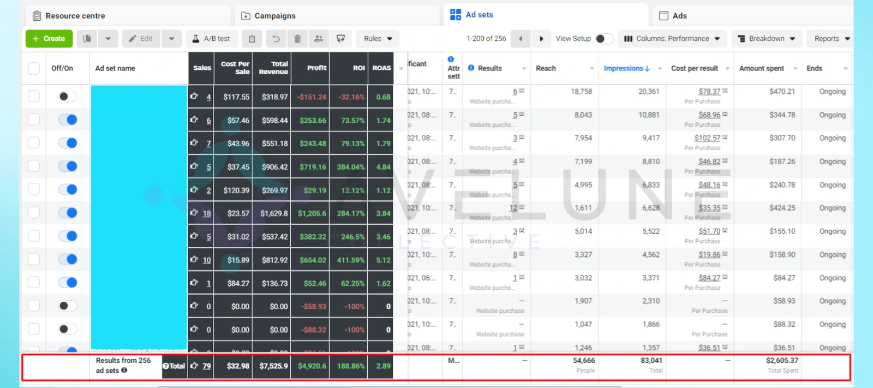Viewport: 873px width, 388px height.
Task: Click refresh icon in the $57.46 row
Action: 194,120
